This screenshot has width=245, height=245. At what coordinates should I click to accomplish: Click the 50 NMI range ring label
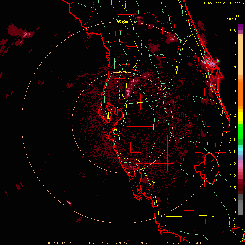pos(122,72)
